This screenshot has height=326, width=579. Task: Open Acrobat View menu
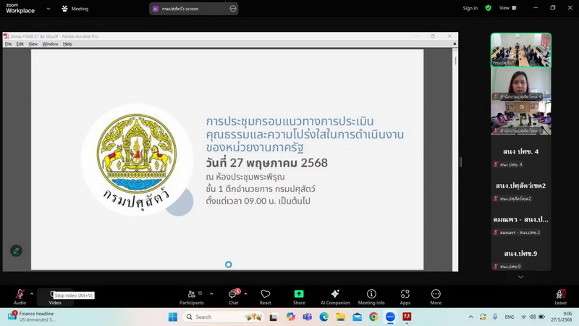tap(33, 44)
